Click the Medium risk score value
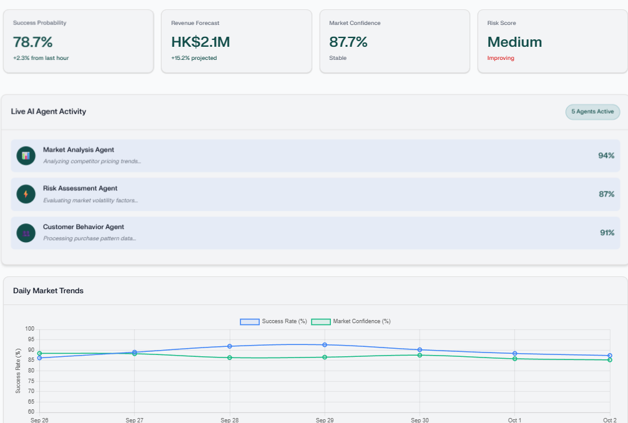Viewport: 628px width, 423px height. (514, 42)
